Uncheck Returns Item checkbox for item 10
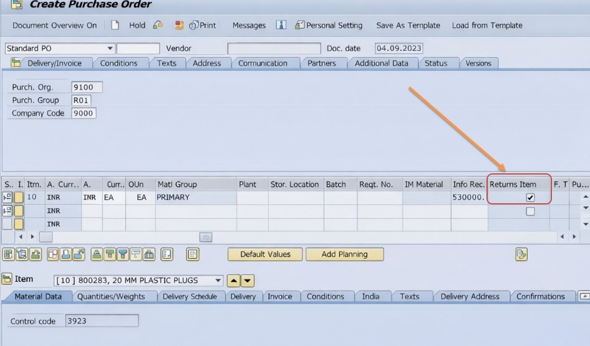The image size is (590, 346). click(x=530, y=198)
